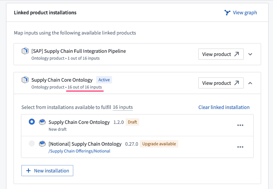Click View product for Supply Chain Core Ontology
Image resolution: width=273 pixels, height=189 pixels.
[221, 83]
